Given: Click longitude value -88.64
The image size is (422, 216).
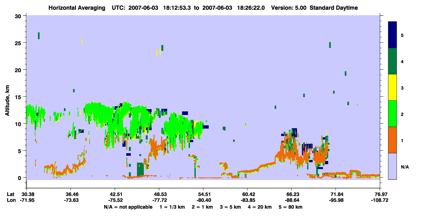Looking at the screenshot, I should (292, 200).
